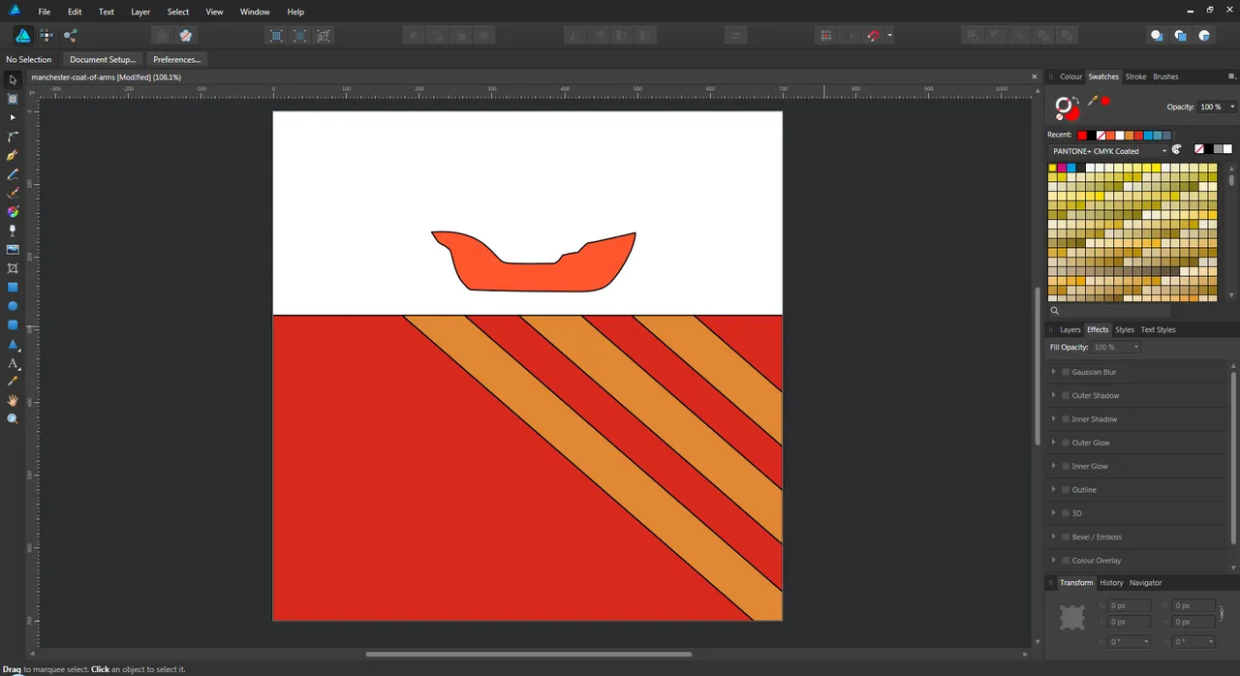Enable the Bevel / Emboss effect checkbox
1240x676 pixels.
point(1066,537)
